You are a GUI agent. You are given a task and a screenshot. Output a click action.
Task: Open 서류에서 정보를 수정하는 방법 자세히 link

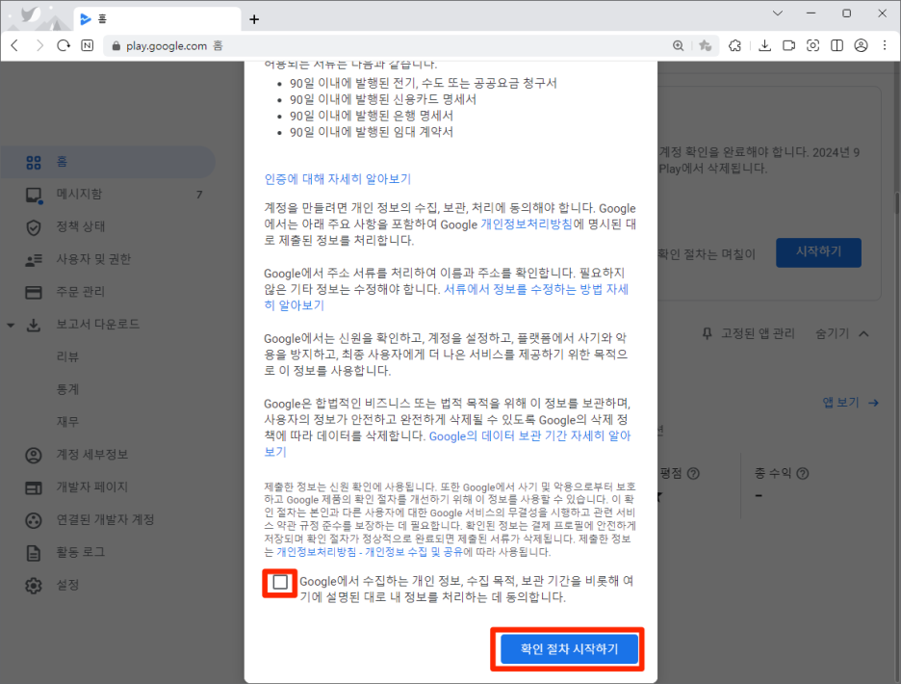446,297
